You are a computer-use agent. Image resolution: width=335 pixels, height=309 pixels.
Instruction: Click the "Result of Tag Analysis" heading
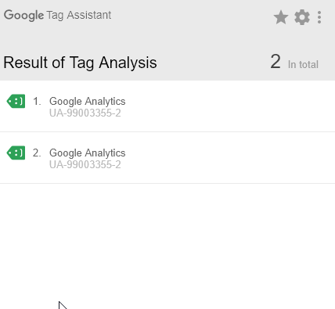80,63
